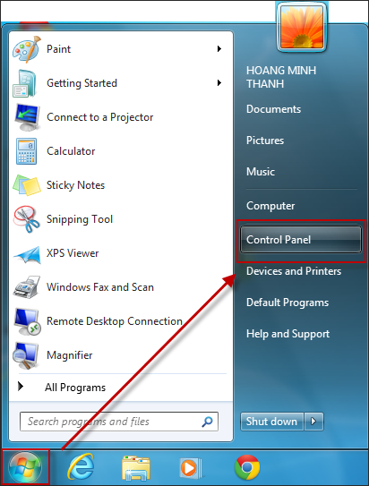The width and height of the screenshot is (369, 486).
Task: Open the Shut down options arrow
Action: (313, 422)
